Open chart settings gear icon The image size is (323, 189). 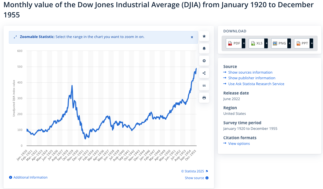point(204,61)
